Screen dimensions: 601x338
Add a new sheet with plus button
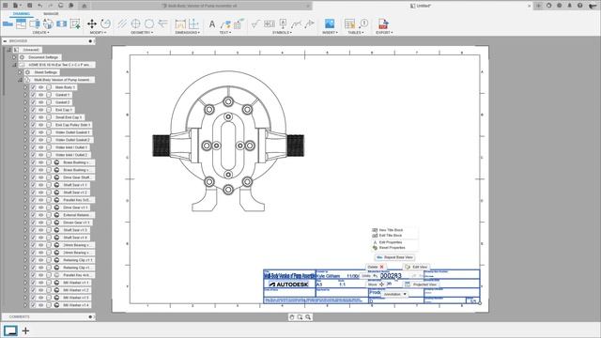pyautogui.click(x=25, y=330)
